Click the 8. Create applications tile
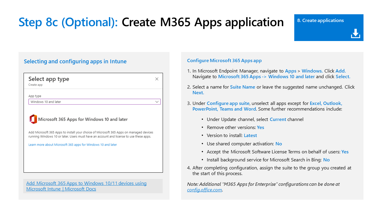The width and height of the screenshot is (382, 214). pyautogui.click(x=329, y=28)
